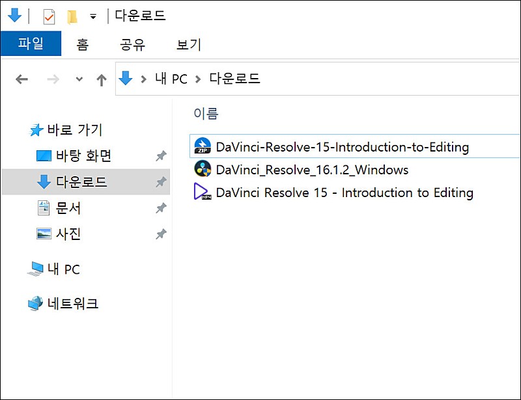Expand the chevron between 내 PC and 다운로드
521x400 pixels.
coord(198,79)
